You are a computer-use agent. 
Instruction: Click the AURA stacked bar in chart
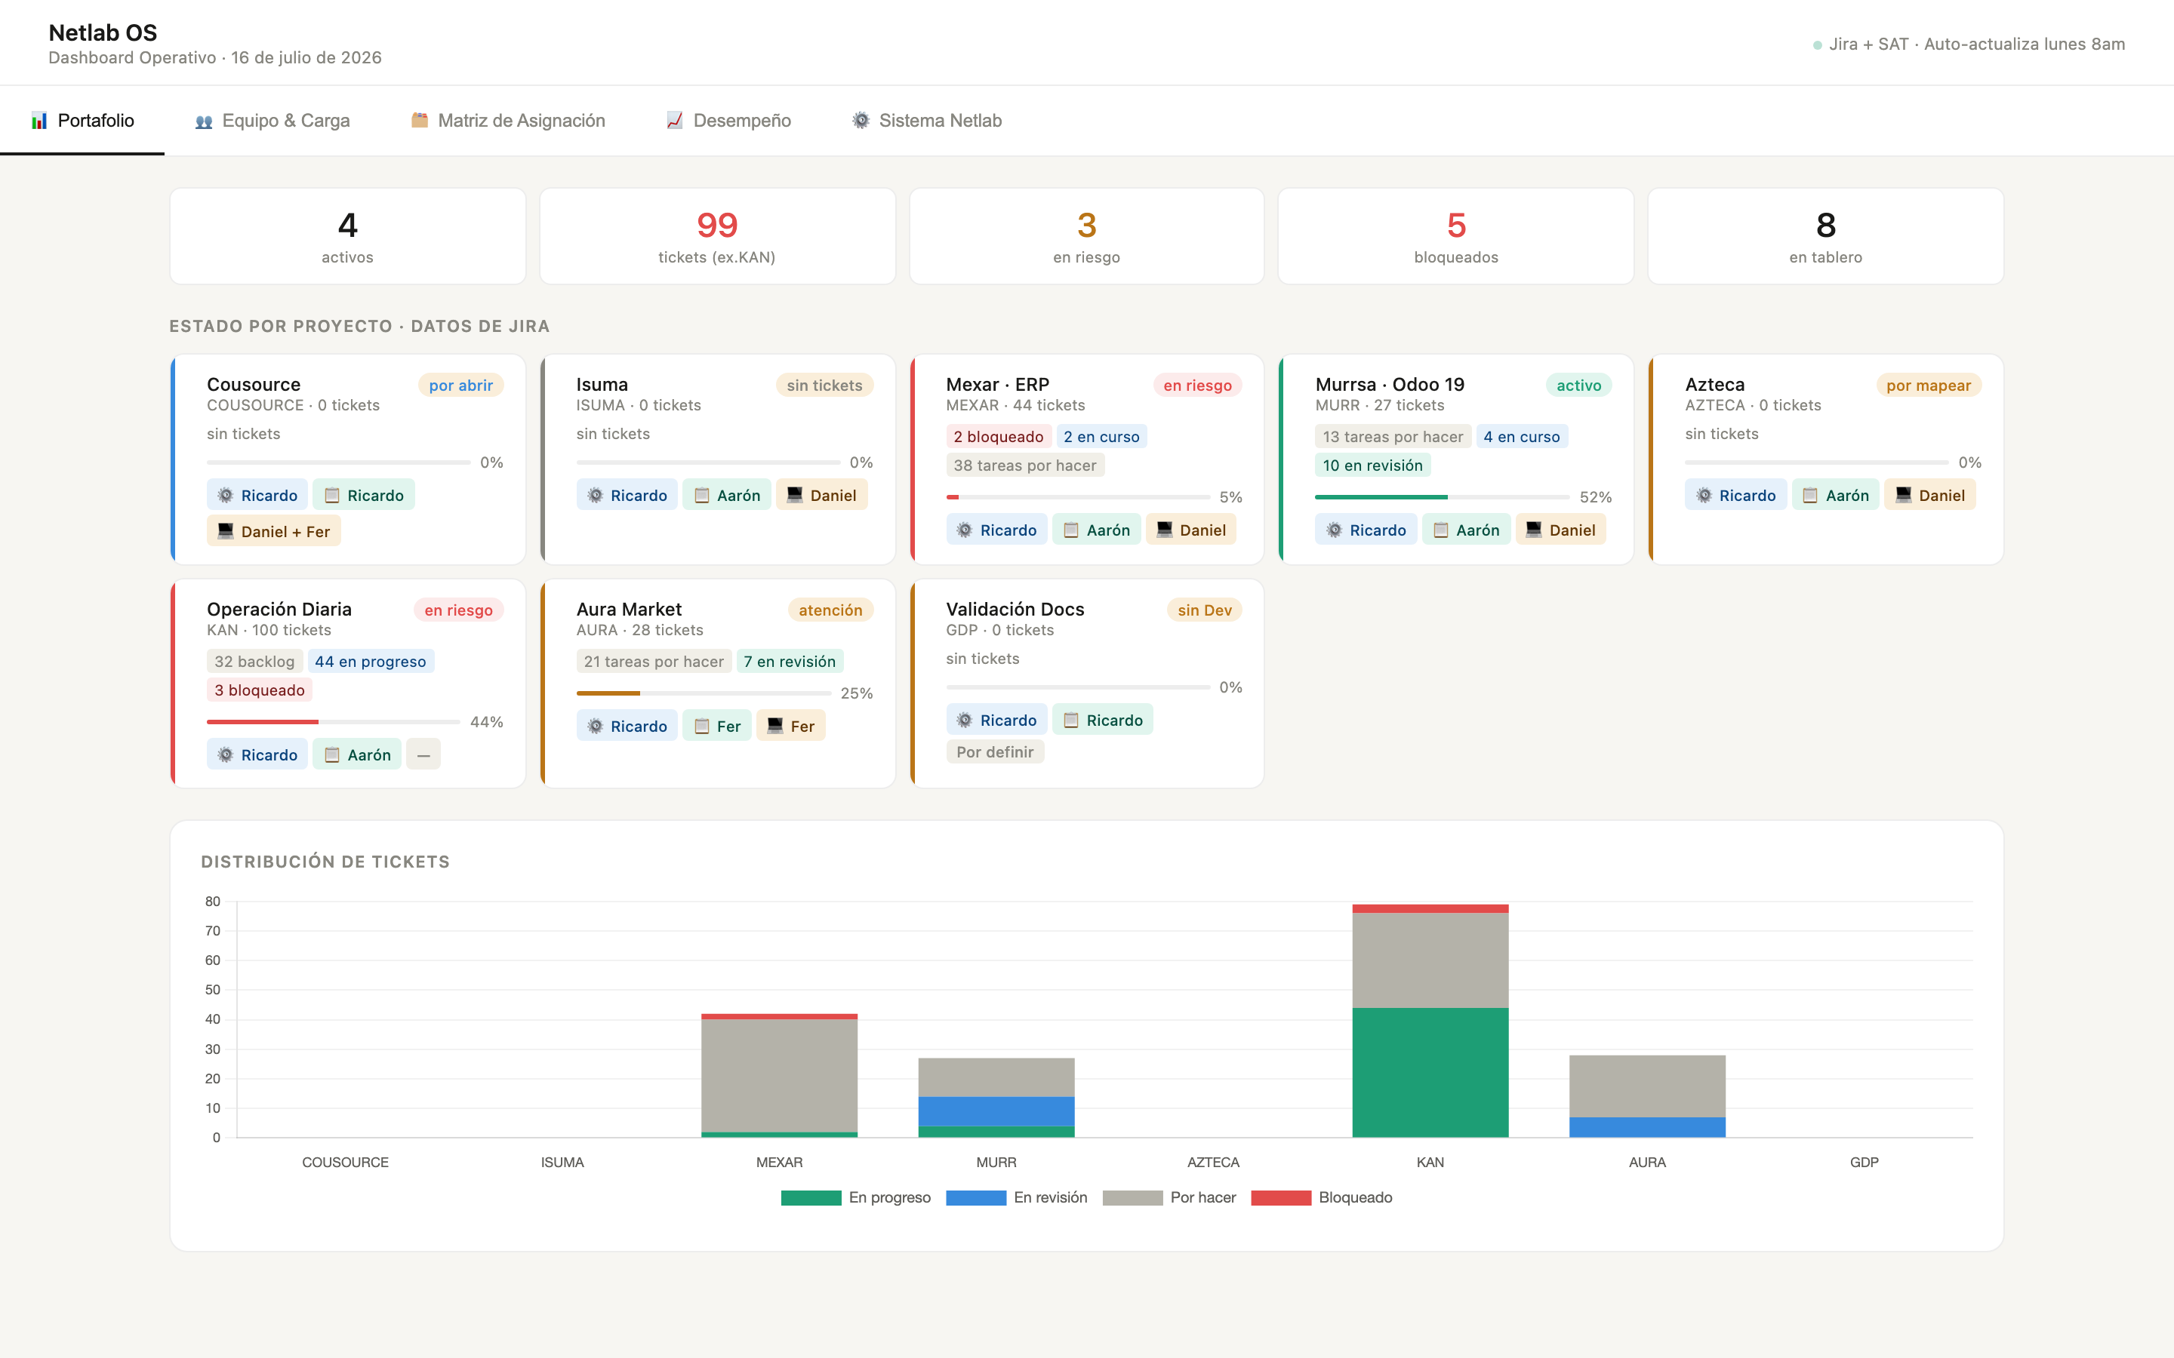[x=1646, y=1095]
